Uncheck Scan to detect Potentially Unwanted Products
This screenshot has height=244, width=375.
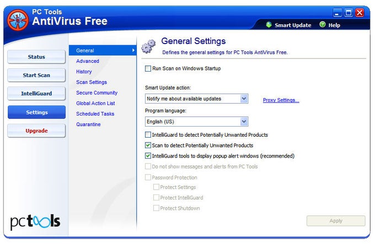pos(148,145)
